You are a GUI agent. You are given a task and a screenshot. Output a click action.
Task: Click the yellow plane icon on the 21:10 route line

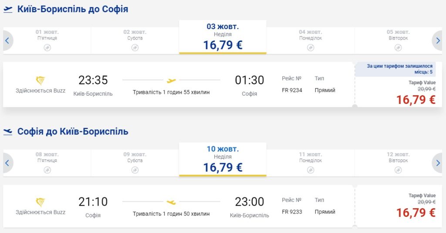tap(172, 202)
